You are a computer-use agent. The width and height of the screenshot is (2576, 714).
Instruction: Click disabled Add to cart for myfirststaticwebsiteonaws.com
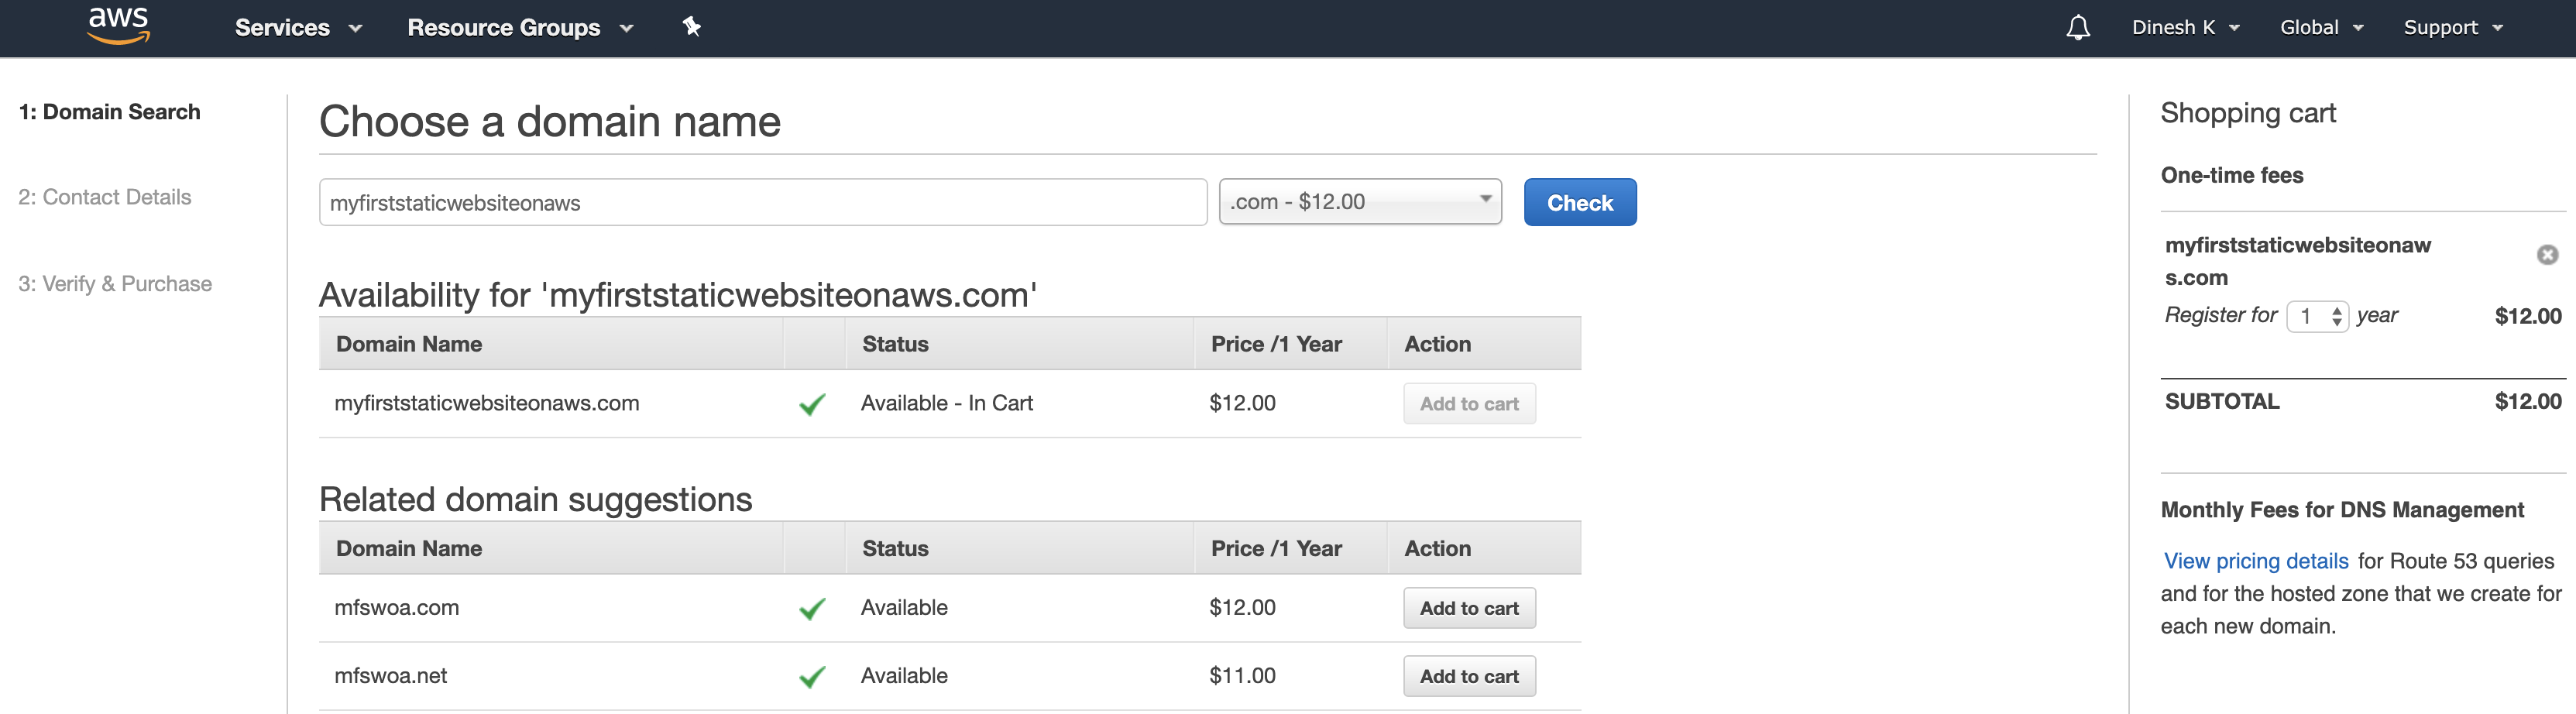[1469, 404]
